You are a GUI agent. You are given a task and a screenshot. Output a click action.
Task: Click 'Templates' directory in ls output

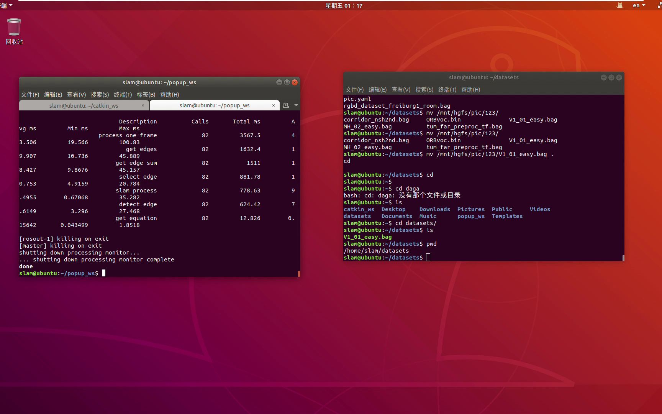(507, 216)
